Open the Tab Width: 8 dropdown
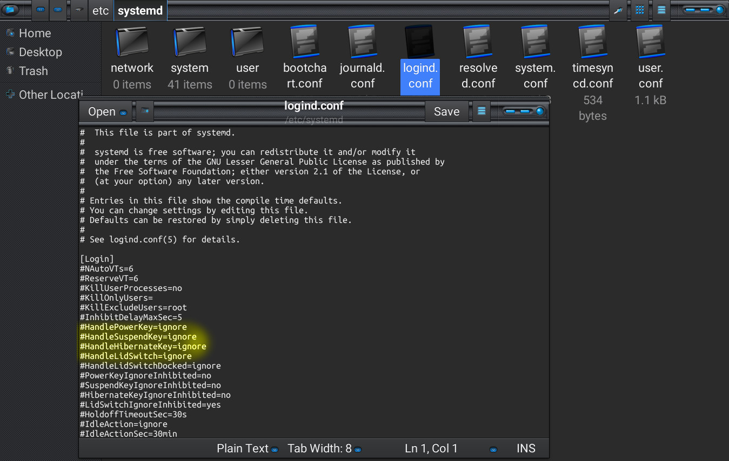This screenshot has width=729, height=461. point(324,449)
